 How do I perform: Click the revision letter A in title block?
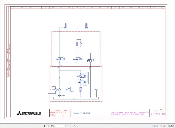[x=163, y=111]
